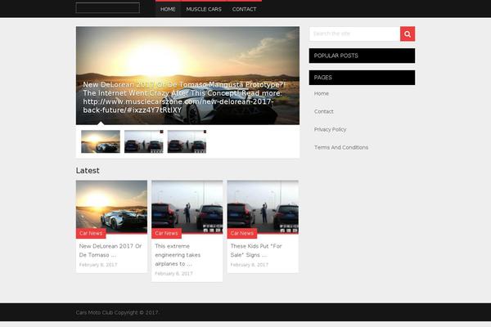This screenshot has width=491, height=327.
Task: Click Car News tag on extreme engineering post
Action: 166,233
